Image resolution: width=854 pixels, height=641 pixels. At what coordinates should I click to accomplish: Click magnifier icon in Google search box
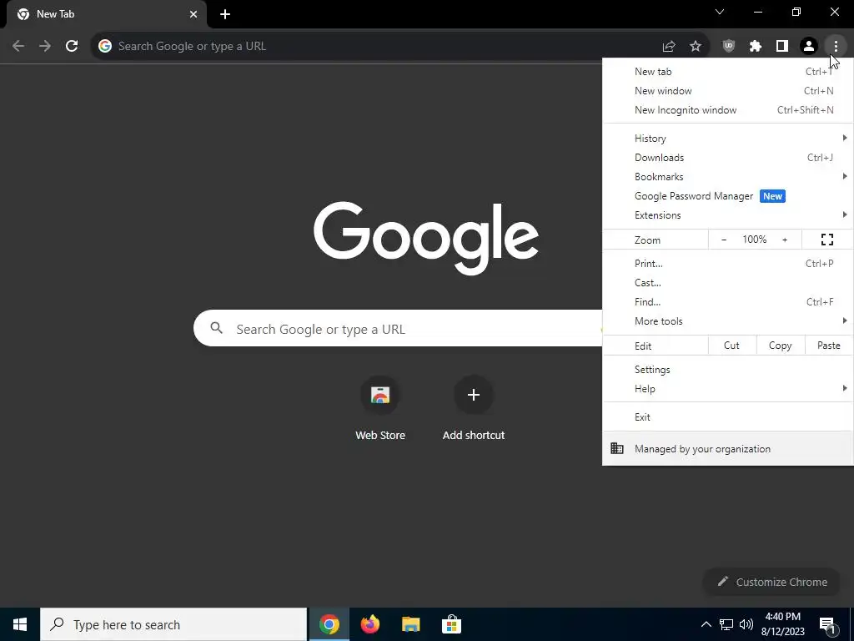(x=216, y=328)
